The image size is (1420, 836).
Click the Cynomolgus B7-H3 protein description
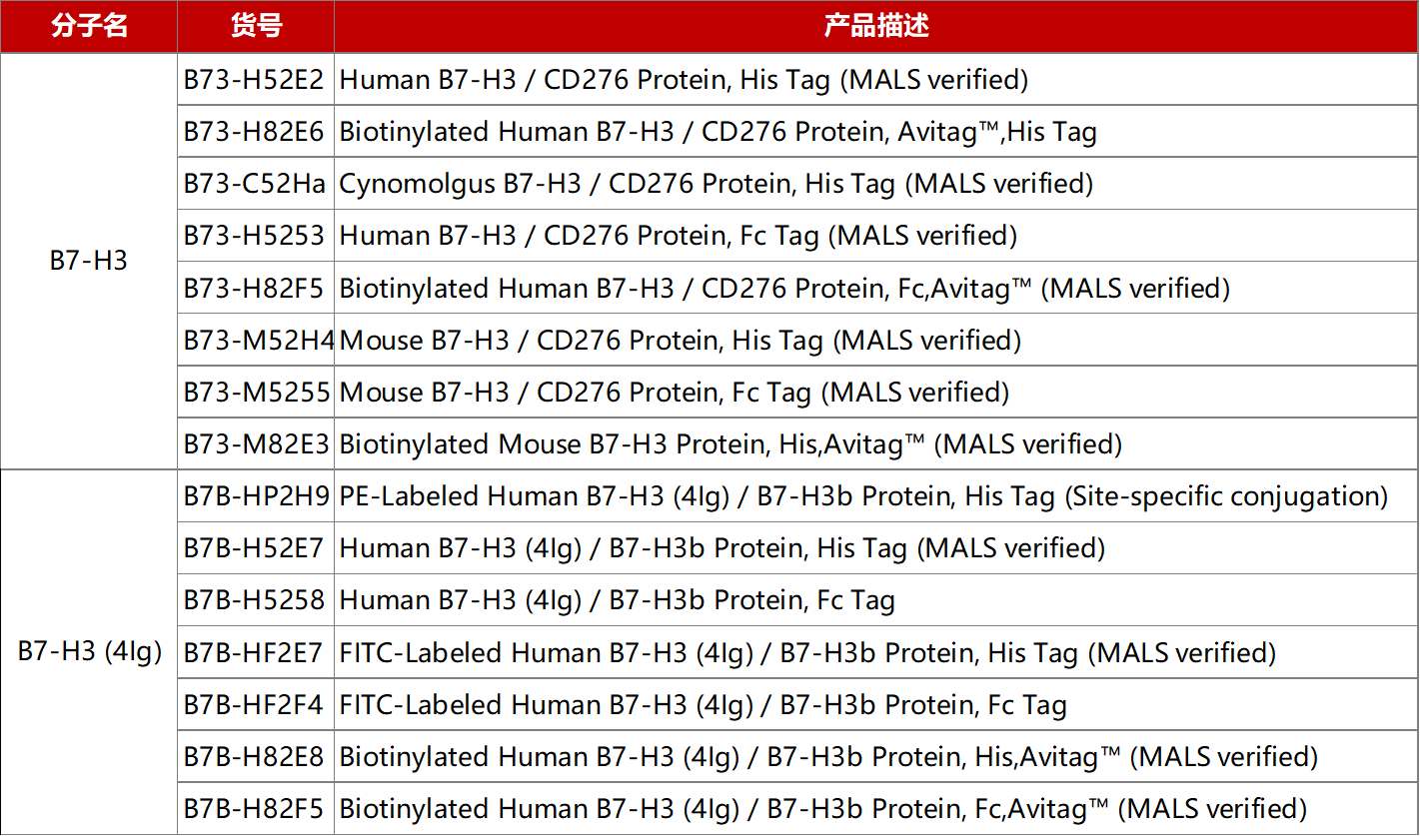tap(715, 184)
